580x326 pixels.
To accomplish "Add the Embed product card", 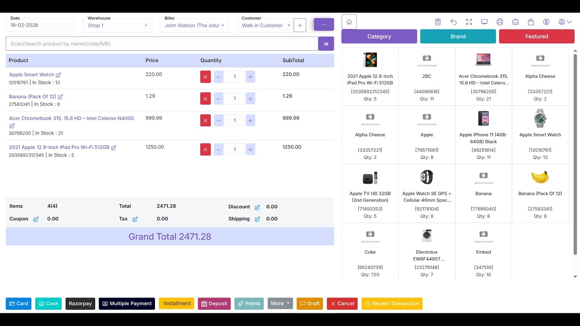I will [483, 252].
